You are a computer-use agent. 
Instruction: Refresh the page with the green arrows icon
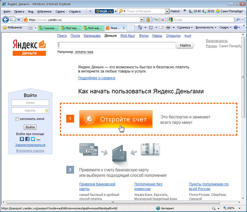(156, 20)
